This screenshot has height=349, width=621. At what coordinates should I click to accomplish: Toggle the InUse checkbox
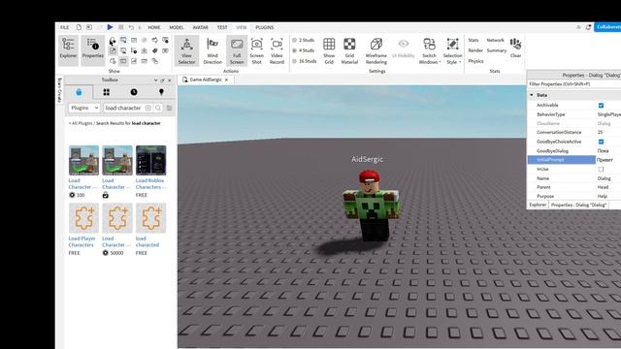[x=601, y=169]
